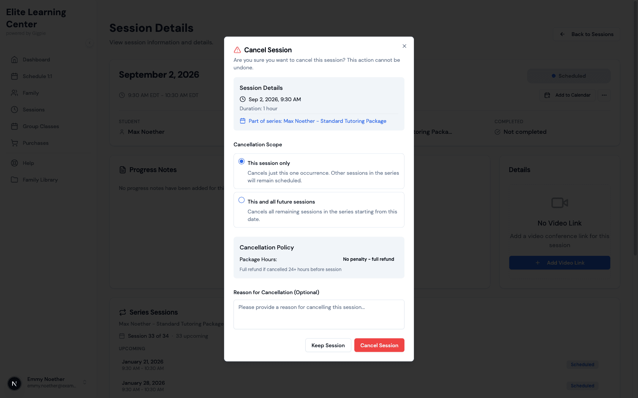The image size is (638, 398).
Task: Close the Cancel Session dialog
Action: 404,46
